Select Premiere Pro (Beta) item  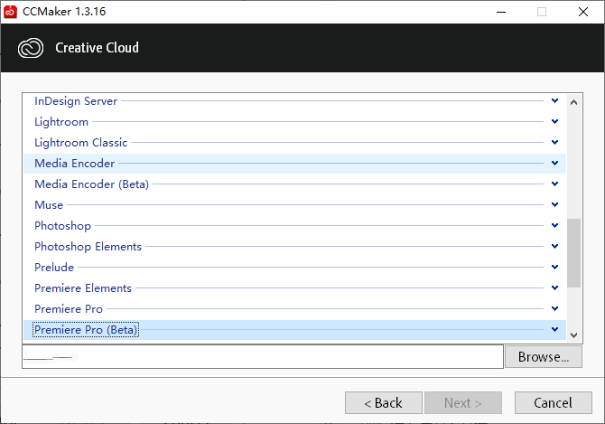pyautogui.click(x=86, y=330)
